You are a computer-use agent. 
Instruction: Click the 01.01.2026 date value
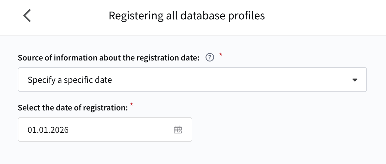(48, 130)
